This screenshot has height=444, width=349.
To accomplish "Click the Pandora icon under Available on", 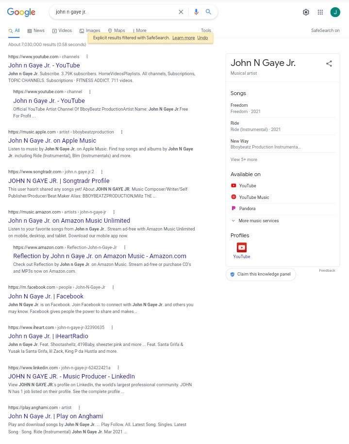I will click(x=233, y=208).
